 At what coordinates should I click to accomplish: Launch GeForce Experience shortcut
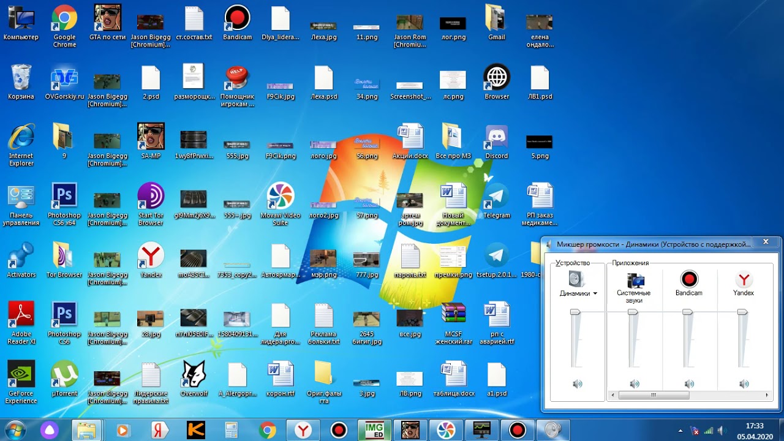[21, 383]
